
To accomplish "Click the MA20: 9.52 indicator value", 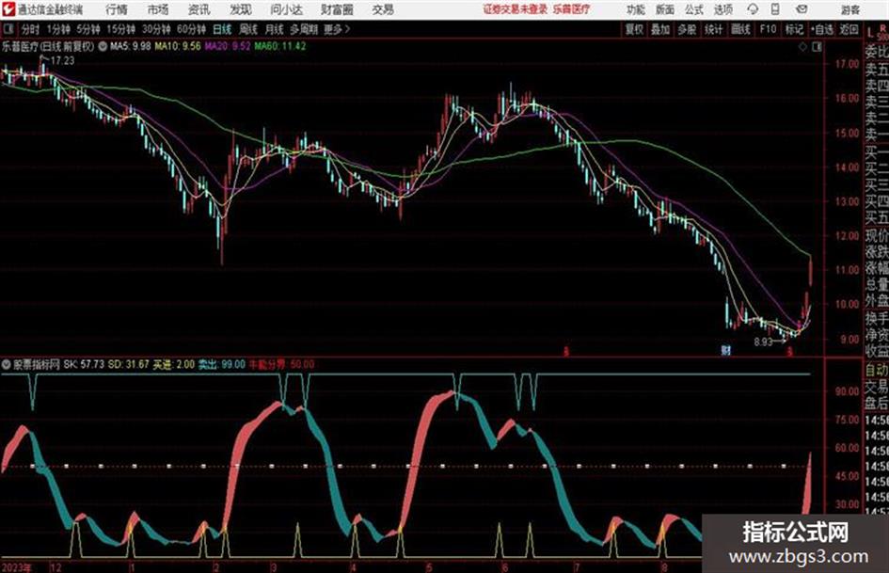I will pyautogui.click(x=228, y=46).
